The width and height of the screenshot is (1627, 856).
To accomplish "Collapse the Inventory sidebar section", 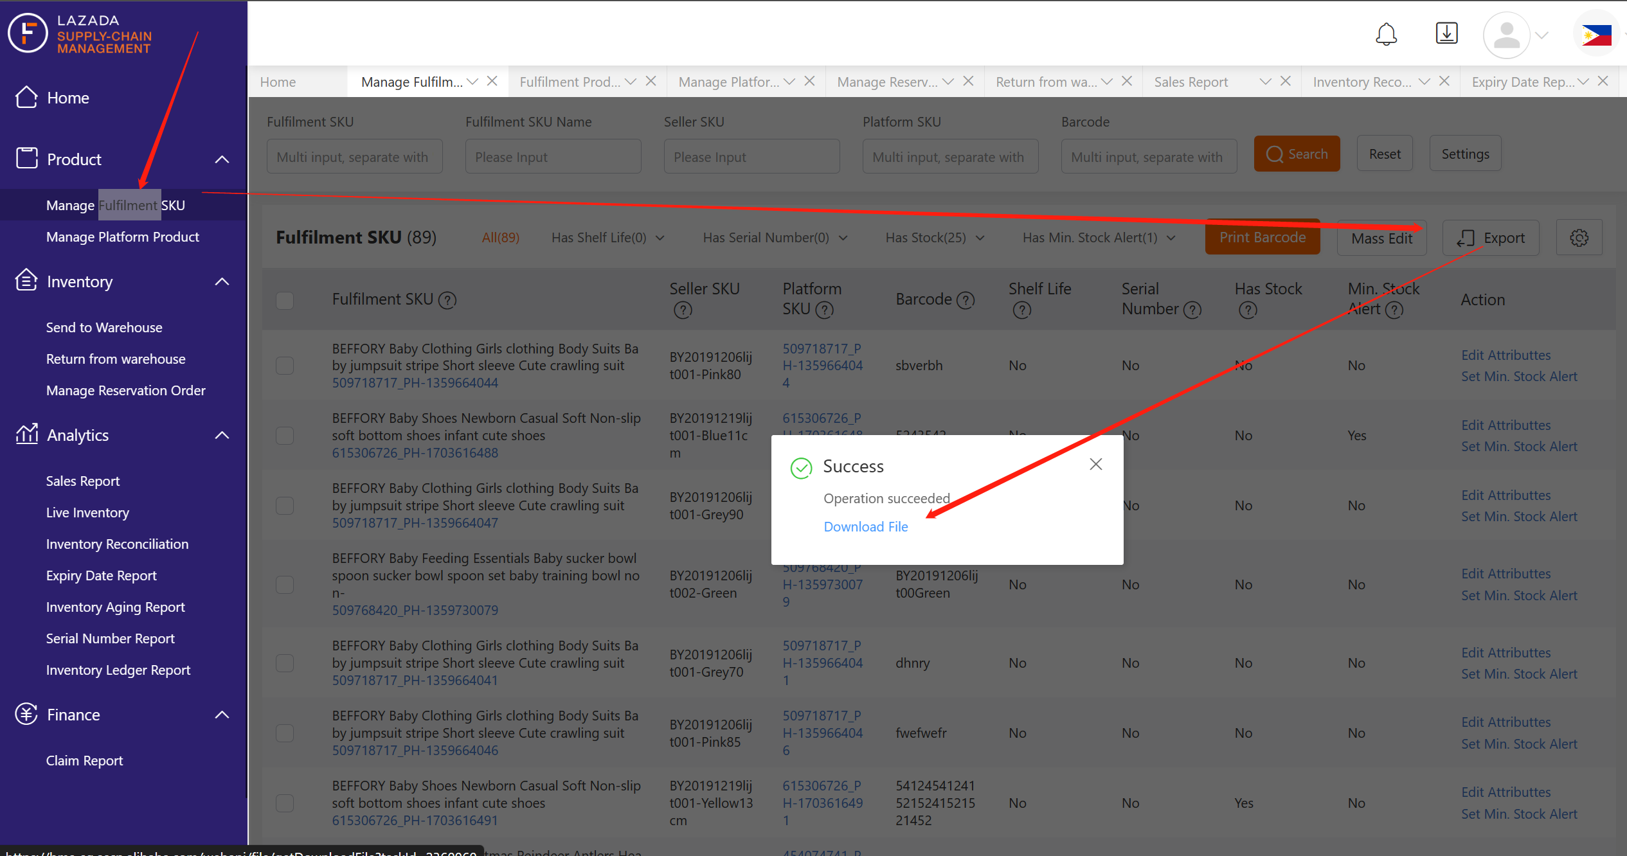I will point(222,281).
